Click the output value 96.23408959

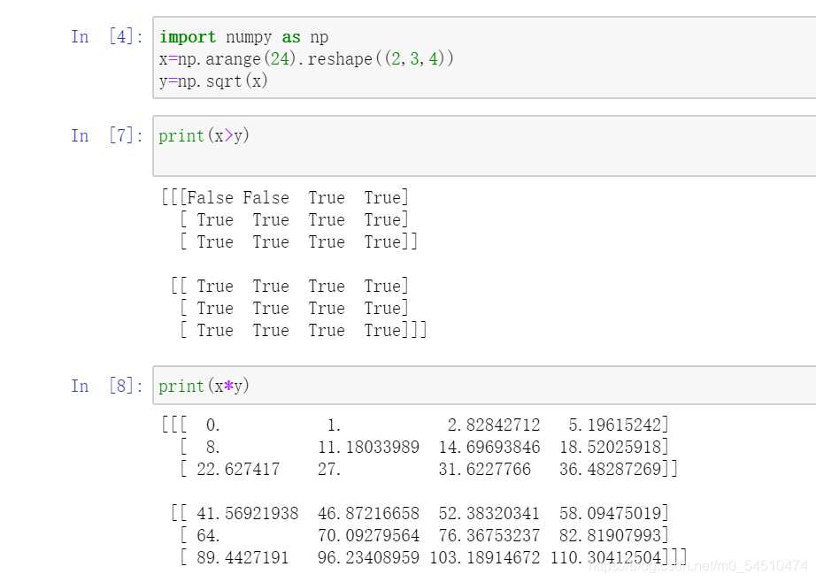click(368, 557)
